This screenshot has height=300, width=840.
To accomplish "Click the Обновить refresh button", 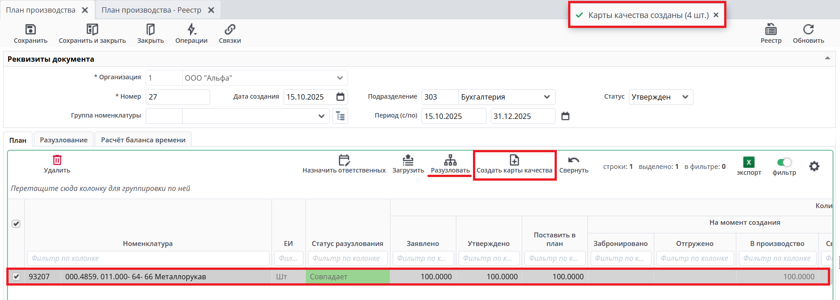I will [x=808, y=30].
